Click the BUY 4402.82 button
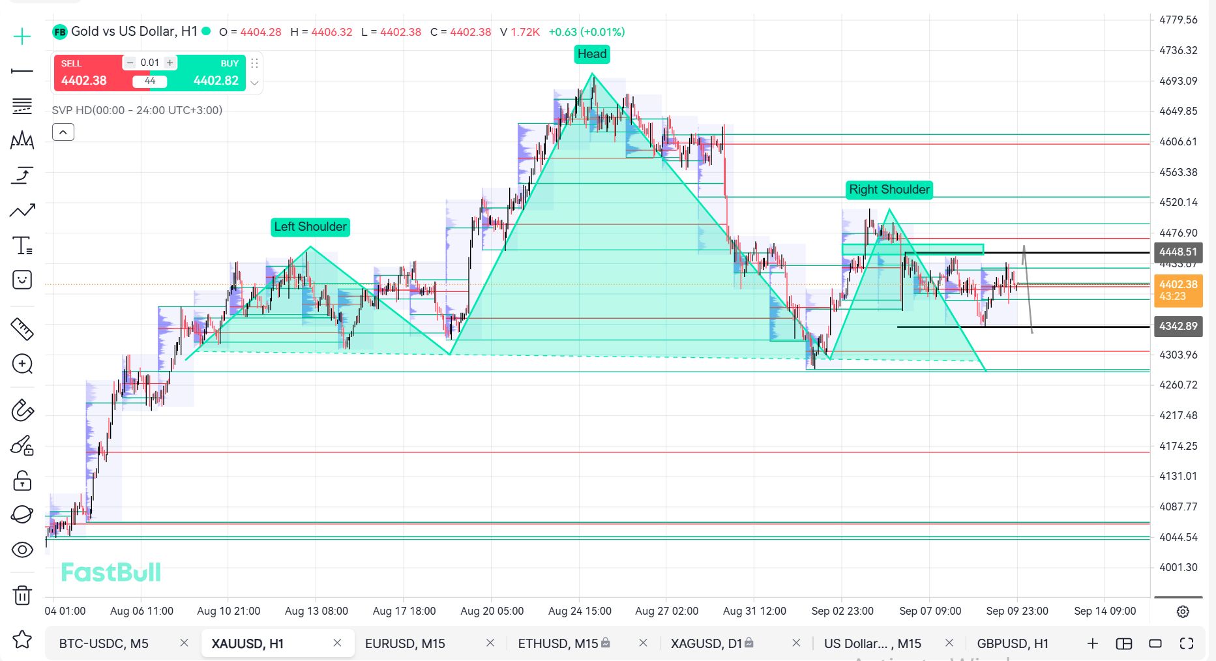The image size is (1216, 661). (212, 72)
